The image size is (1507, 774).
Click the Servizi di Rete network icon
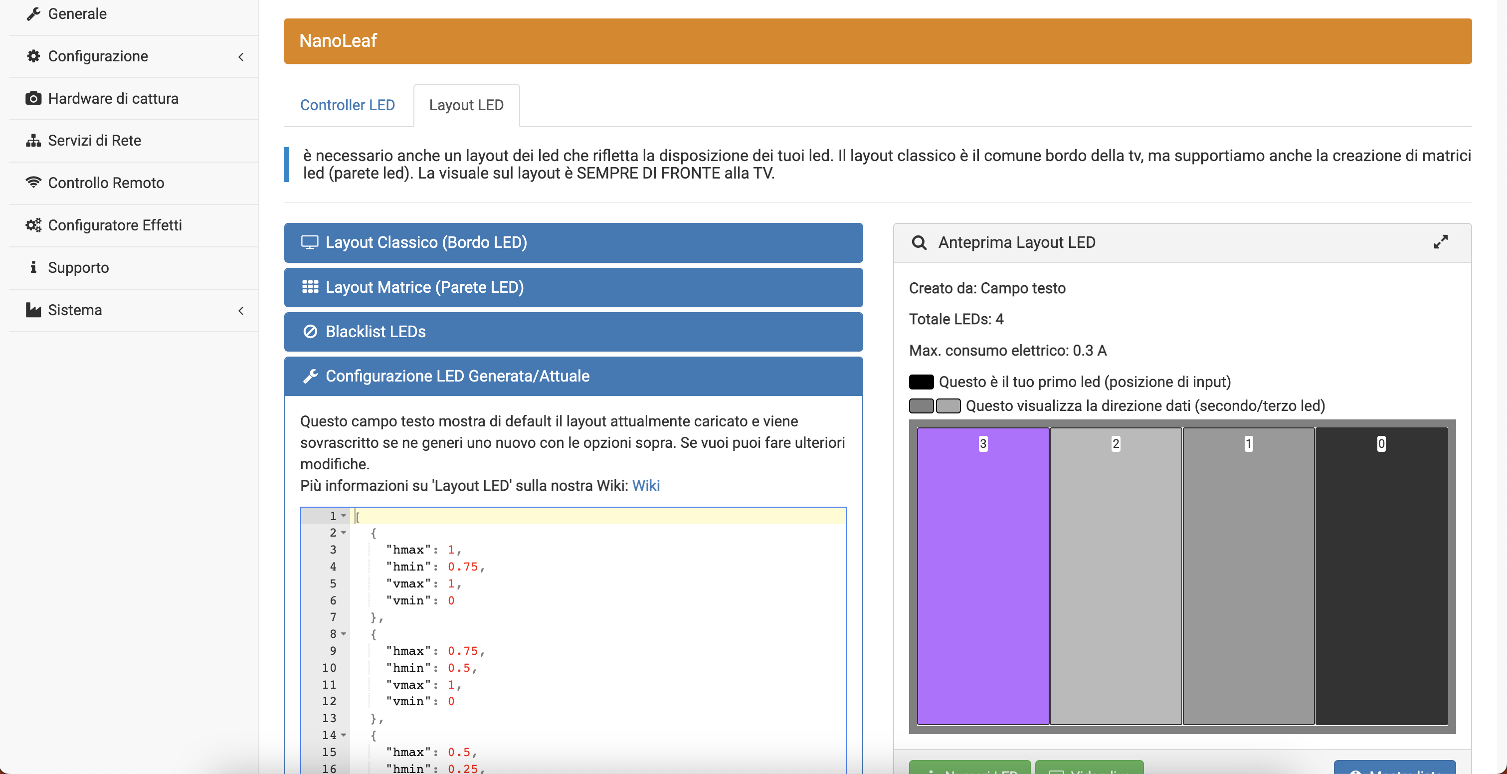click(x=33, y=141)
